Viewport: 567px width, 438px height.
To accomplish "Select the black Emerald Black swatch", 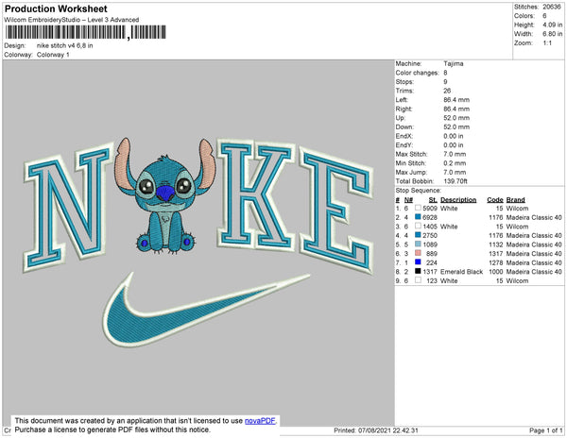I will (418, 271).
